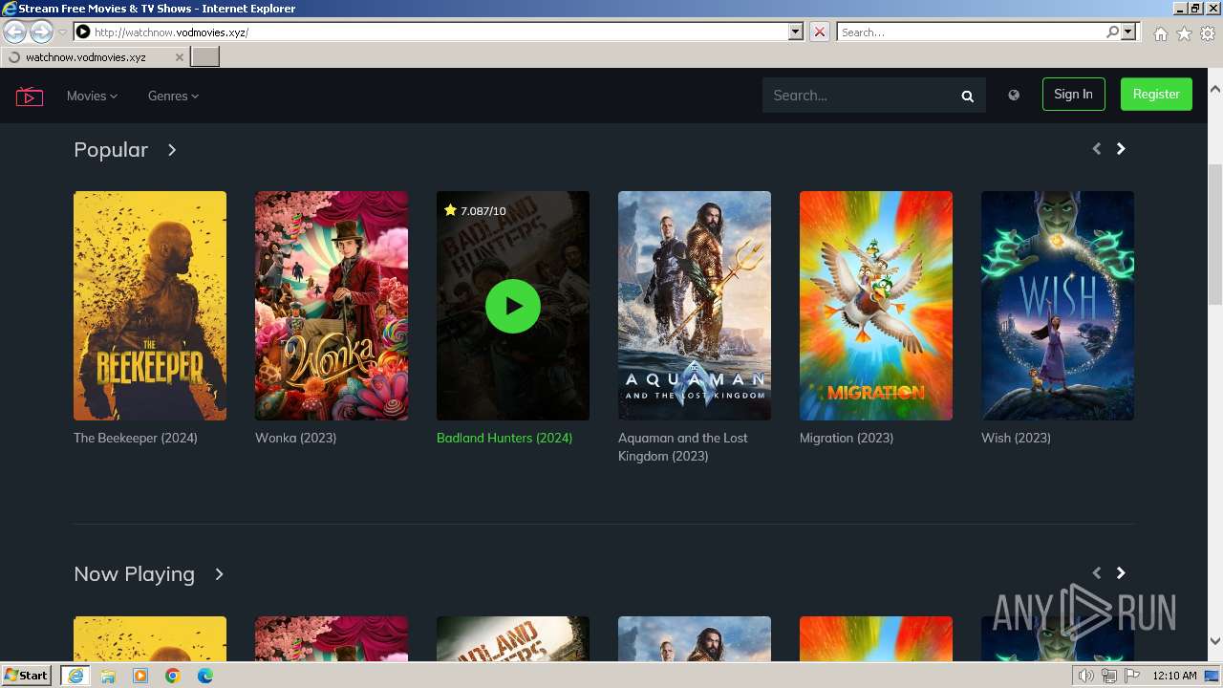
Task: Open Aquaman and the Lost Kingdom poster
Action: click(695, 306)
